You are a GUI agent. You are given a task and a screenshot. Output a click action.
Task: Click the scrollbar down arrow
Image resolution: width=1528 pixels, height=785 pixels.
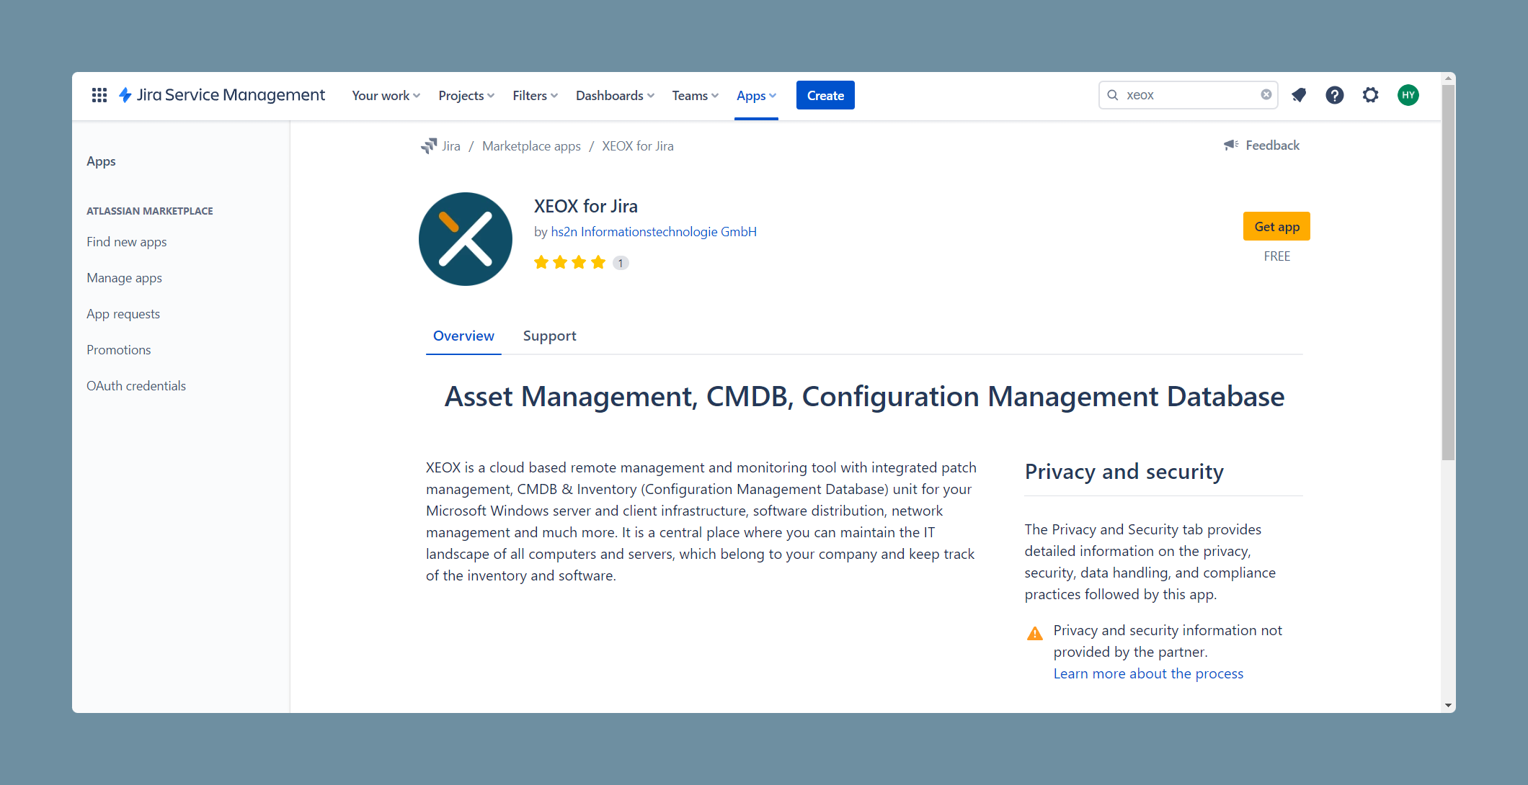coord(1448,706)
